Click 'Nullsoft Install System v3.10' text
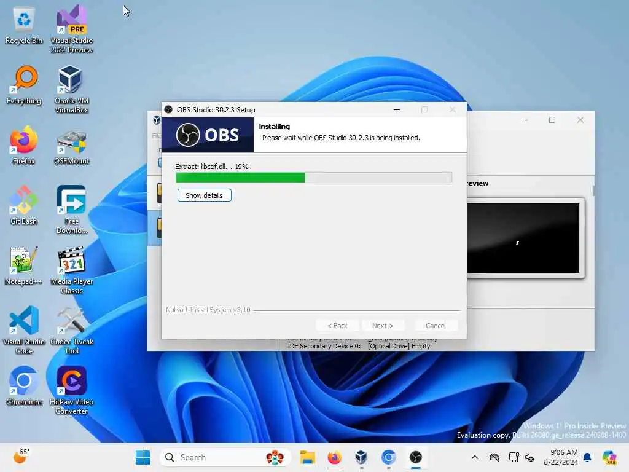The width and height of the screenshot is (629, 472). click(x=208, y=310)
